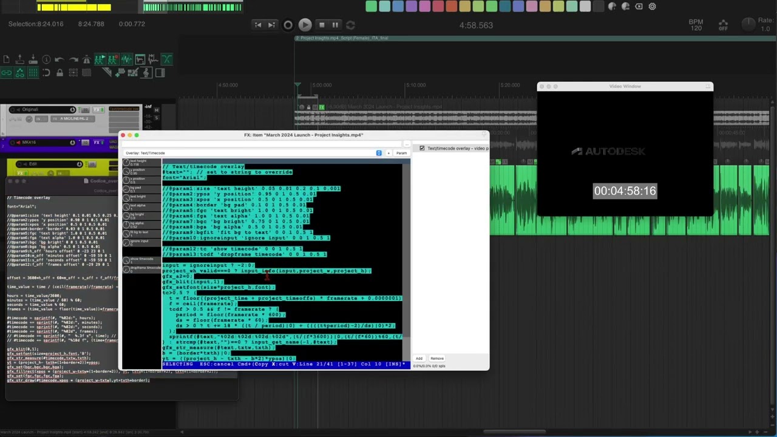Click the Open Project upward-arrow icon
Viewport: 777px width, 437px height.
pos(20,59)
